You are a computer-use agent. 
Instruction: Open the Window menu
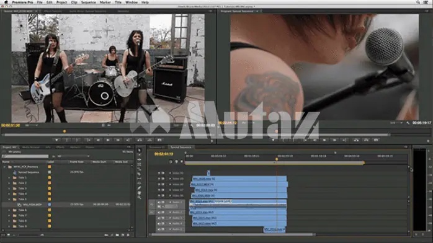point(132,2)
